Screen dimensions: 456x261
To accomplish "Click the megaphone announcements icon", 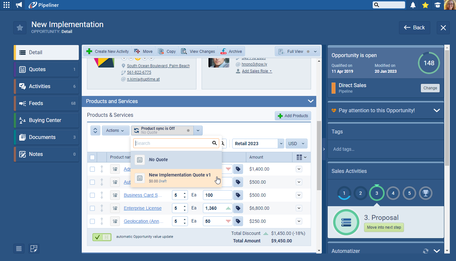I will point(19,5).
